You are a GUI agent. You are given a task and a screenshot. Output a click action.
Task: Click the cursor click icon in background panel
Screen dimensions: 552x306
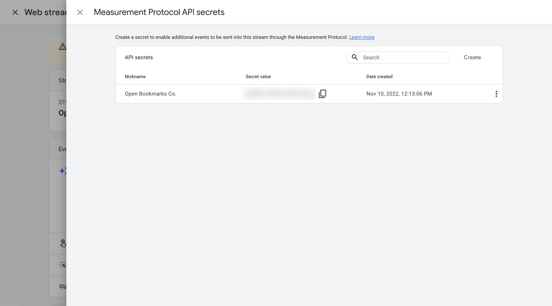pos(63,264)
